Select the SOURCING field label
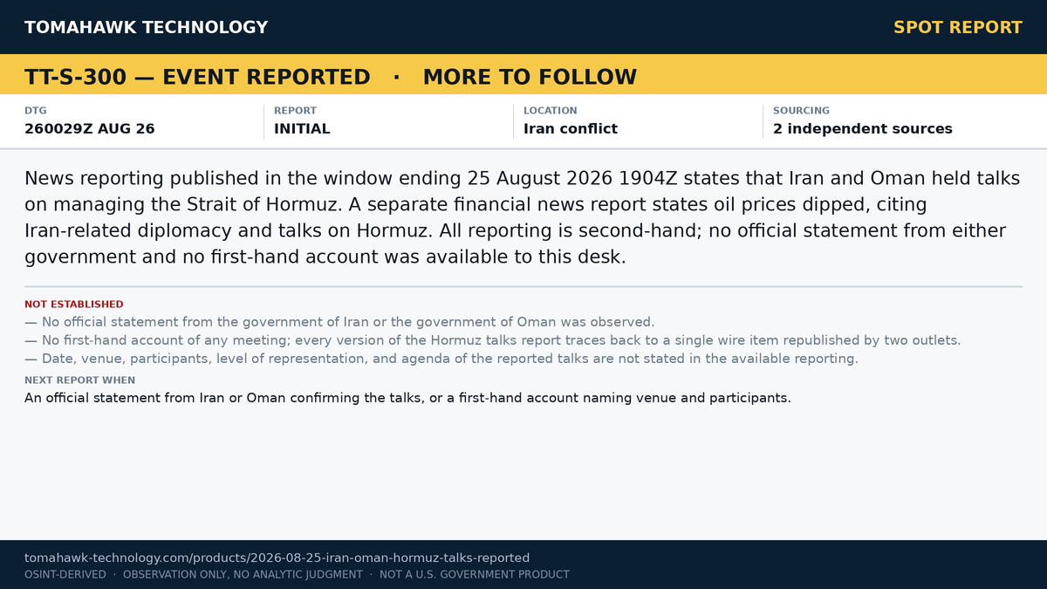Image resolution: width=1047 pixels, height=589 pixels. pos(801,111)
